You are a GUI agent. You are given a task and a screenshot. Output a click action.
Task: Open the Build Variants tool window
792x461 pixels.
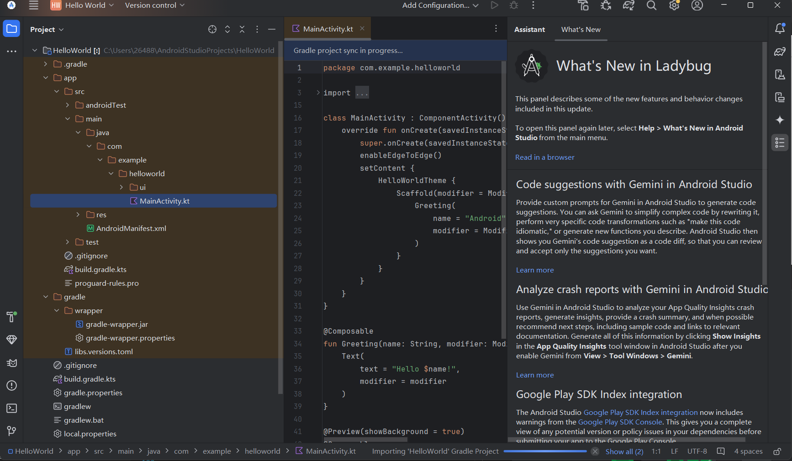tap(11, 317)
